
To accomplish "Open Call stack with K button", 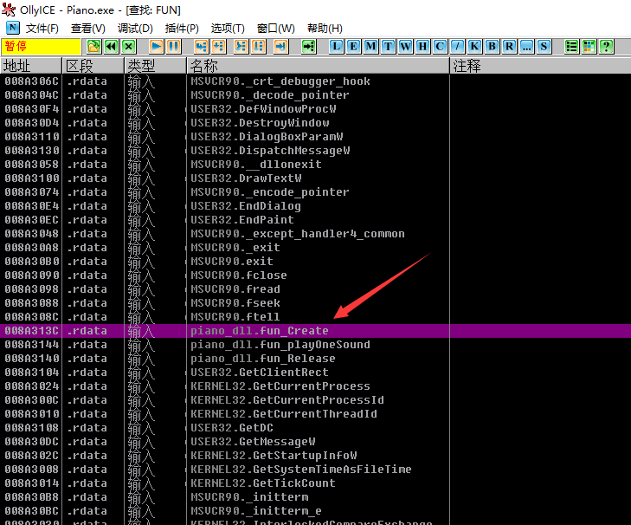I will coord(474,46).
